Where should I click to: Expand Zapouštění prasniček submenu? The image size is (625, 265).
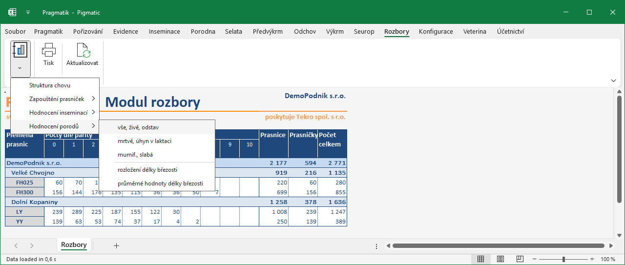(55, 99)
